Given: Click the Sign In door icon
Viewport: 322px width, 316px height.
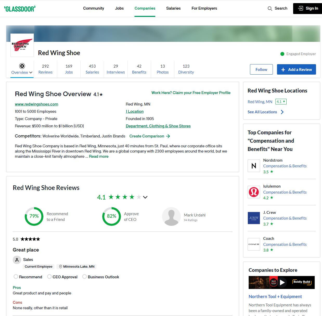Looking at the screenshot, I should 300,8.
